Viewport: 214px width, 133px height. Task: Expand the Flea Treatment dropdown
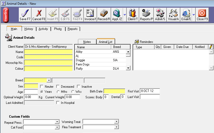[116, 127]
